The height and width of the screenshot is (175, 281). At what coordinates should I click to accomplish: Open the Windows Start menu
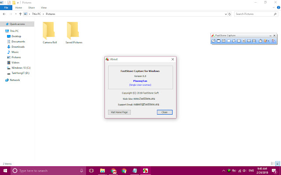[5, 171]
